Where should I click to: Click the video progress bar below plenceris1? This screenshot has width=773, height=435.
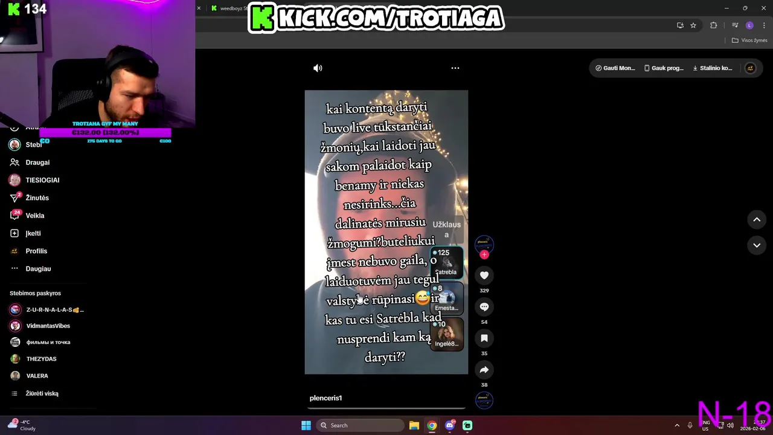(386, 408)
